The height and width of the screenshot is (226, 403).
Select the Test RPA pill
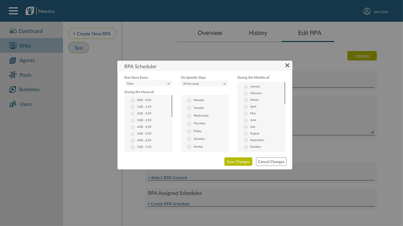79,48
